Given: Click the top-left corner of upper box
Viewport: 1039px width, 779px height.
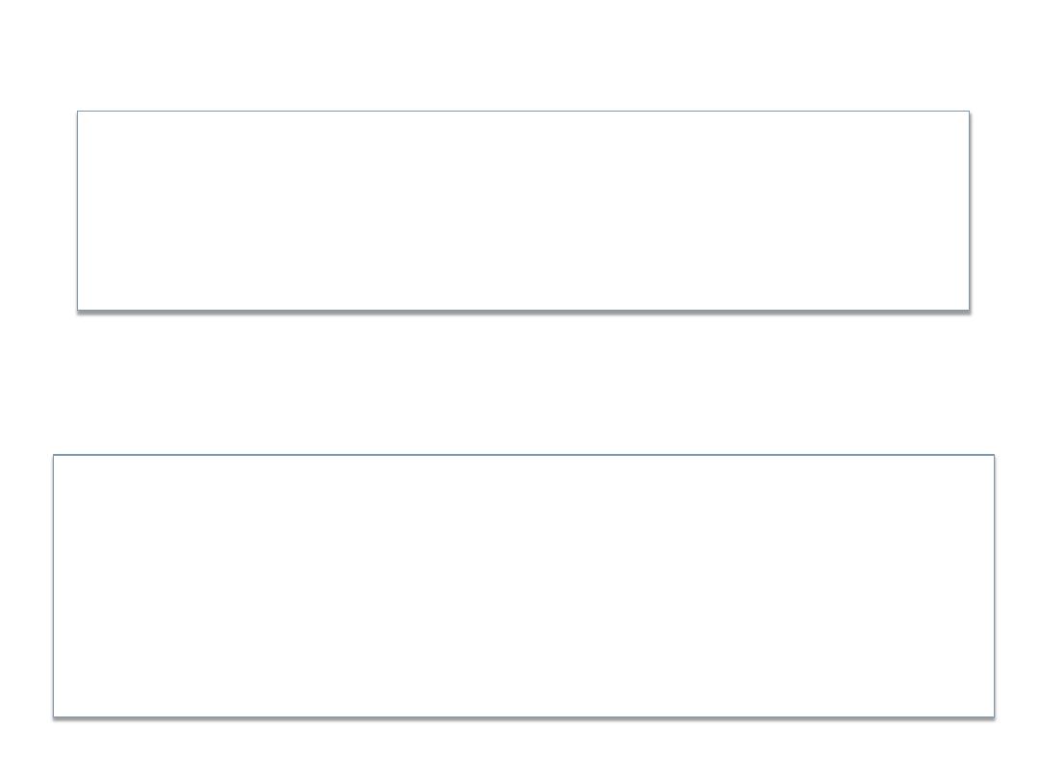Looking at the screenshot, I should (x=78, y=112).
